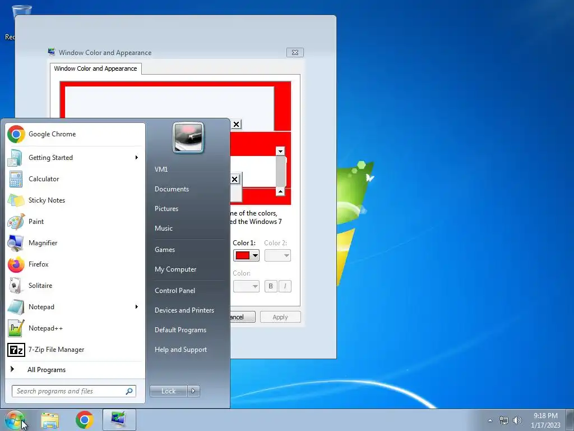The height and width of the screenshot is (431, 574).
Task: Open the Calculator app icon
Action: click(16, 179)
